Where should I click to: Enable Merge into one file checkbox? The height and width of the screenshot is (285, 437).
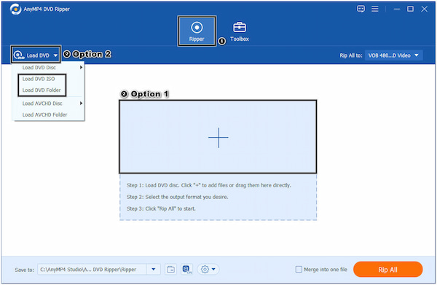point(299,270)
